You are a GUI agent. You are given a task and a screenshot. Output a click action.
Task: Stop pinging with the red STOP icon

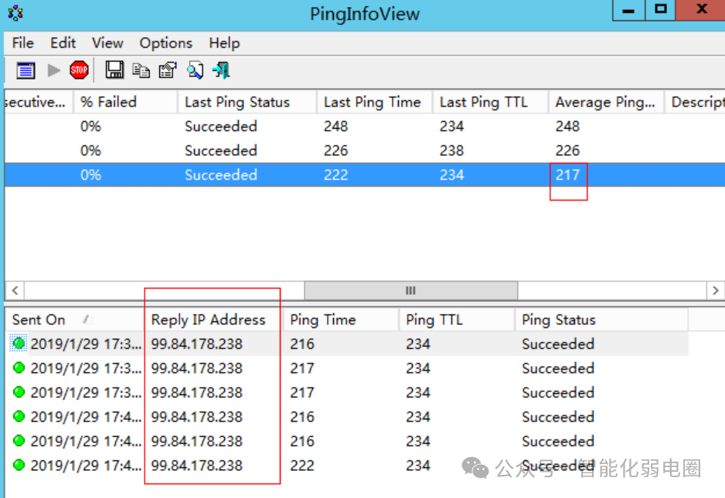coord(79,70)
